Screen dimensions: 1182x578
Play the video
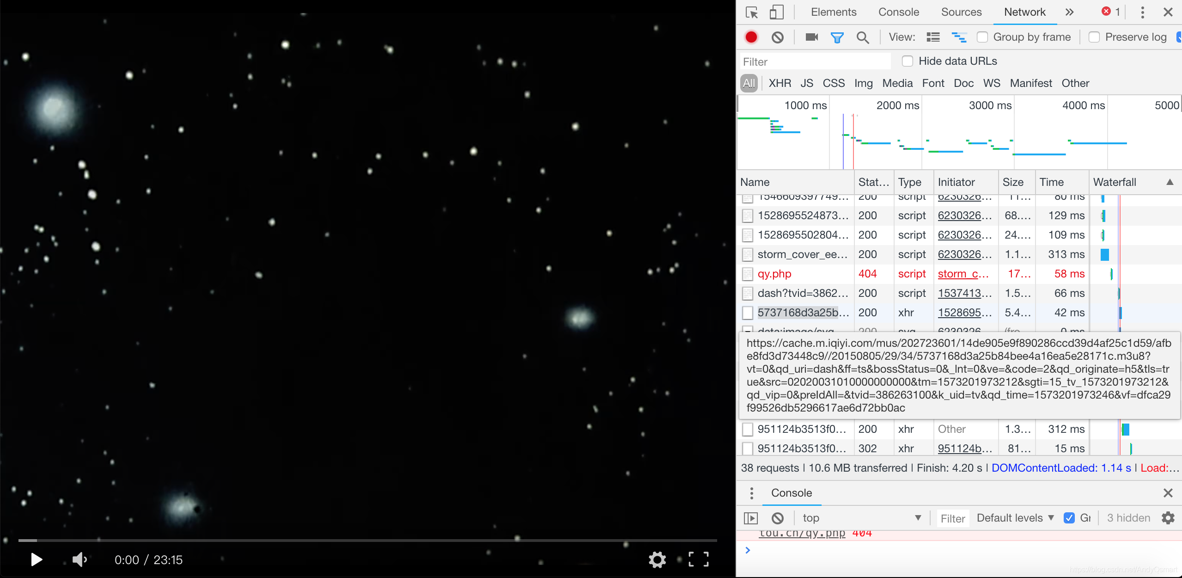pyautogui.click(x=37, y=560)
